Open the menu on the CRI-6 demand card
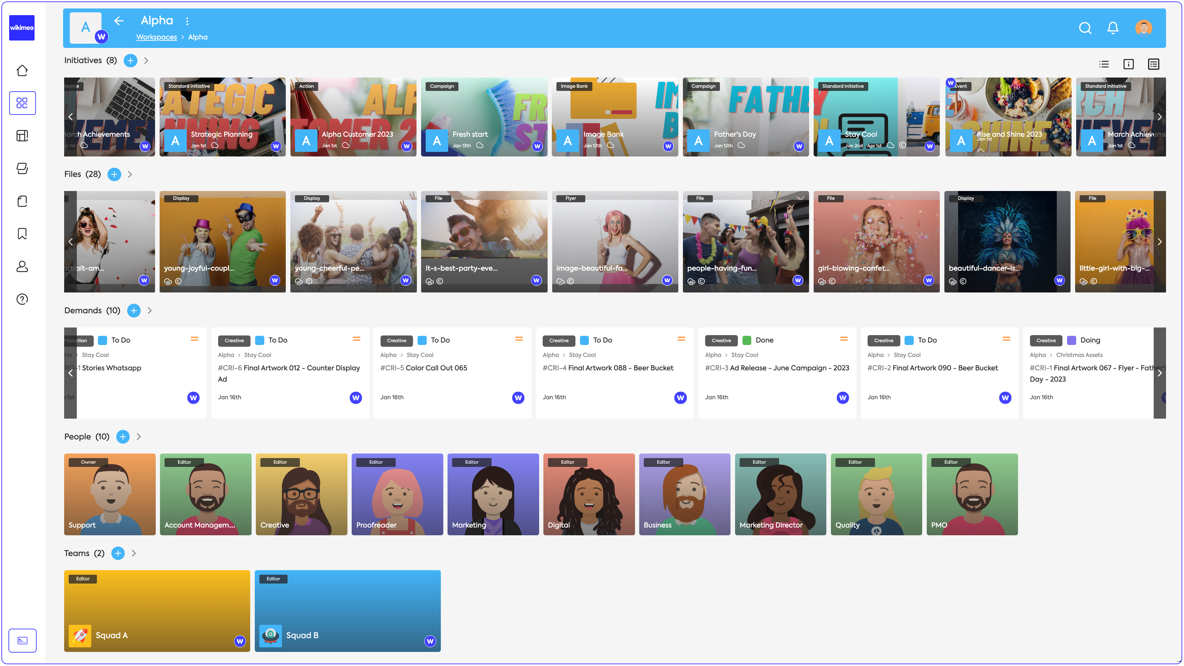Viewport: 1184px width, 666px height. click(x=356, y=339)
